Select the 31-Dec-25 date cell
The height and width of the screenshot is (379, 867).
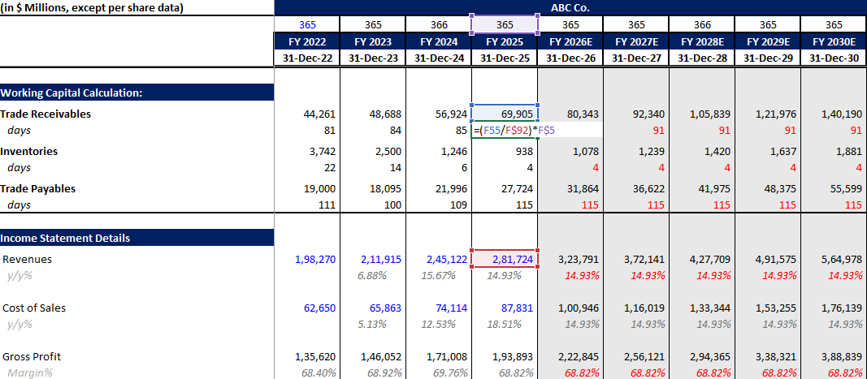coord(505,59)
